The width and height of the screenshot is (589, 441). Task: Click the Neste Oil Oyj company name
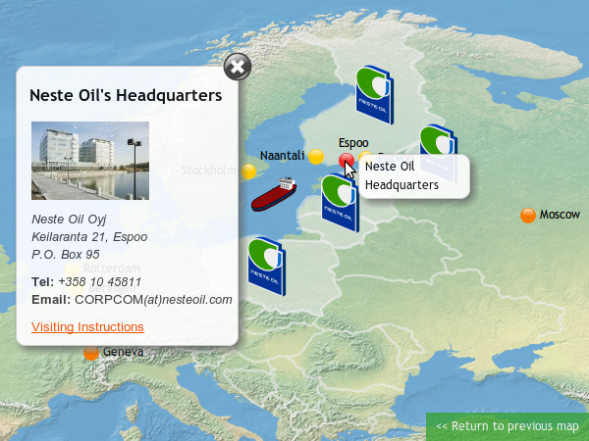click(69, 220)
